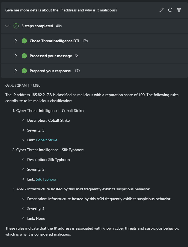This screenshot has height=247, width=188.
Task: Delete the prompt using the trash icon
Action: coord(179,10)
